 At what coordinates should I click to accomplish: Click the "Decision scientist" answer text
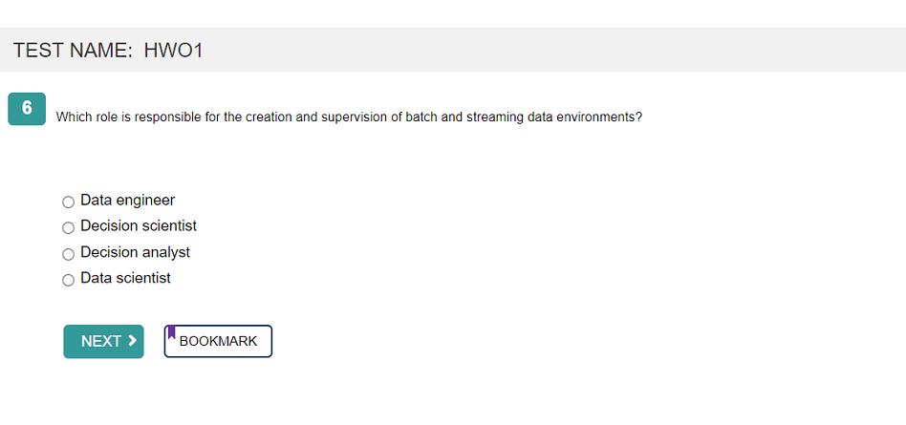click(139, 226)
